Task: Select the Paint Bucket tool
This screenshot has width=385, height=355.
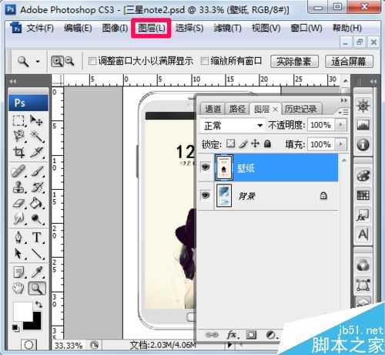Action: click(x=37, y=203)
